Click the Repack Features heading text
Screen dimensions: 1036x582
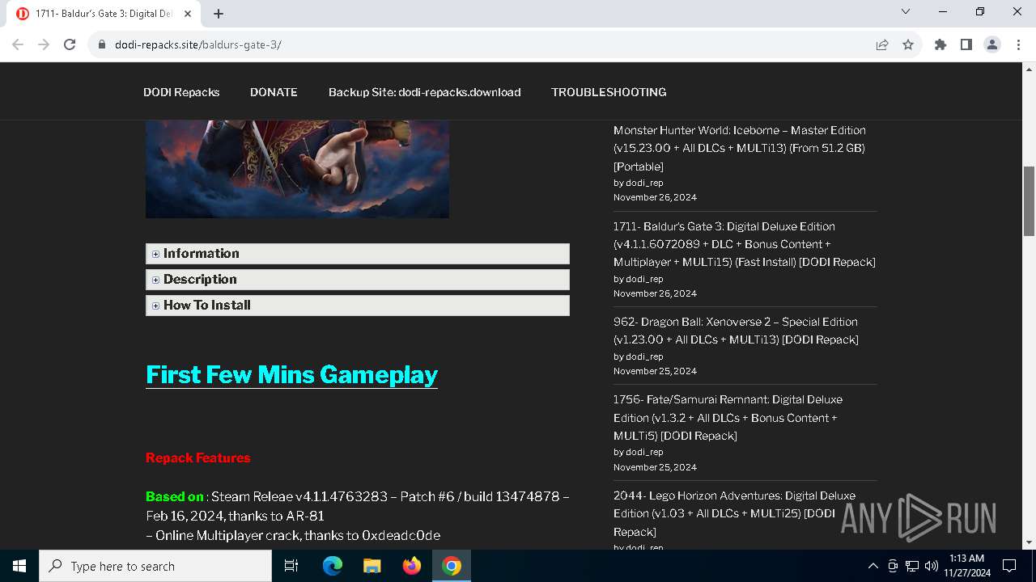click(198, 458)
